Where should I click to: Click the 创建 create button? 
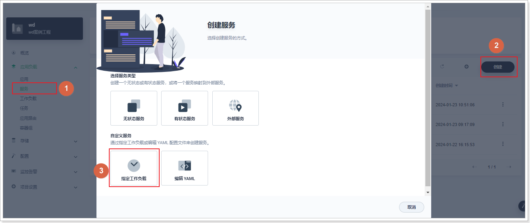498,67
